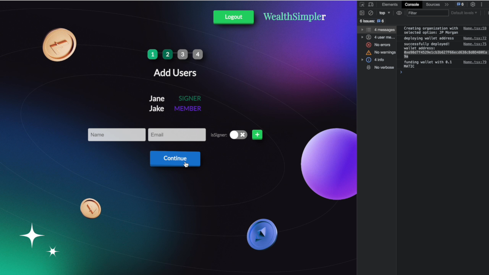Focus the console Filter box

tap(427, 13)
